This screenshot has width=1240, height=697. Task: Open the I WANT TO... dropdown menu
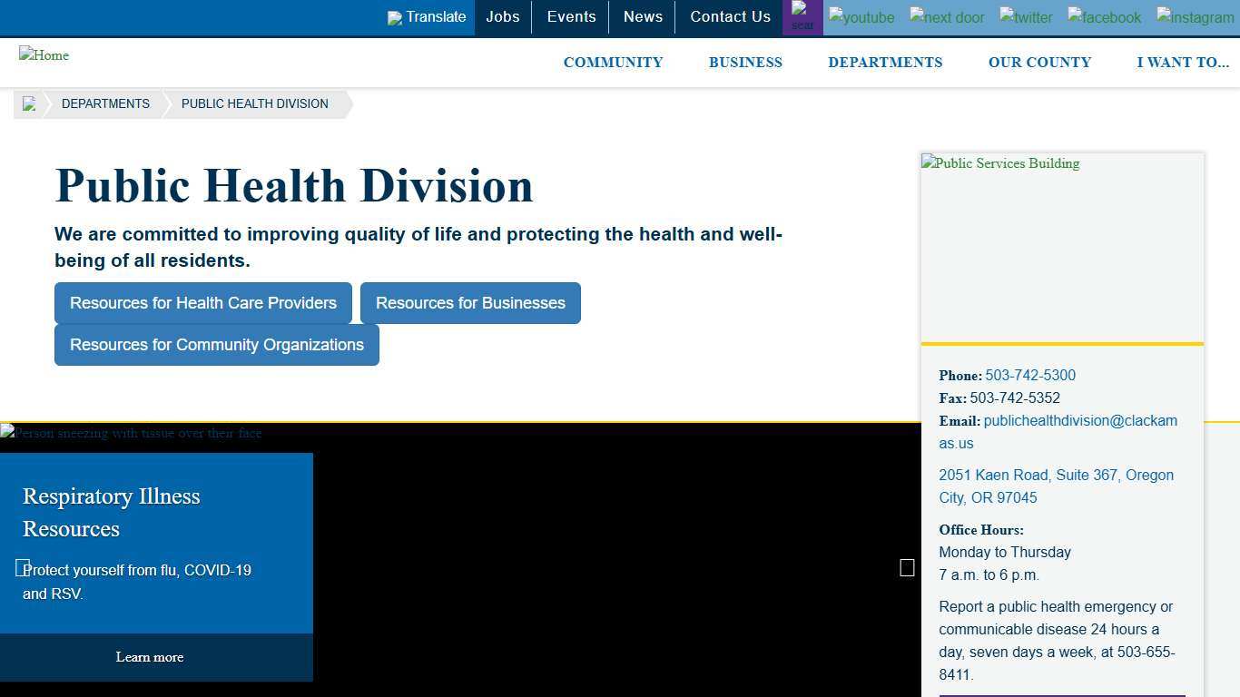pos(1183,62)
